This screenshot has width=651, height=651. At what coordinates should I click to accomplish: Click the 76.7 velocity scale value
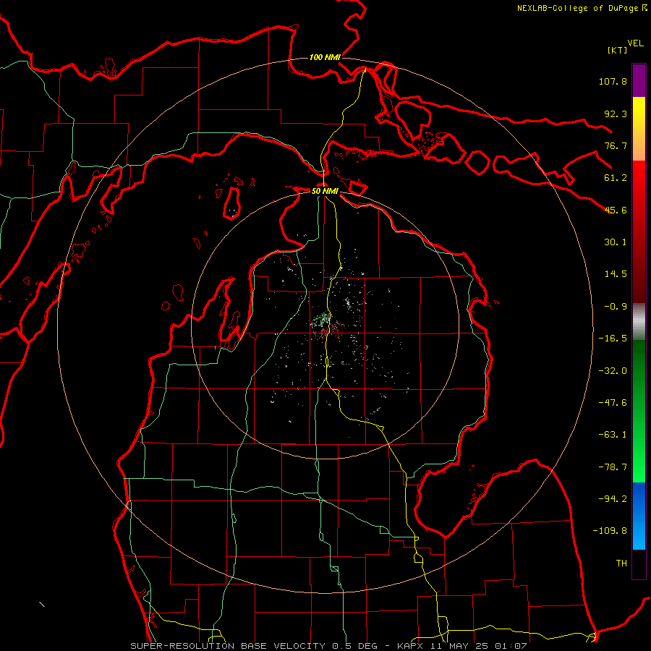[x=616, y=145]
